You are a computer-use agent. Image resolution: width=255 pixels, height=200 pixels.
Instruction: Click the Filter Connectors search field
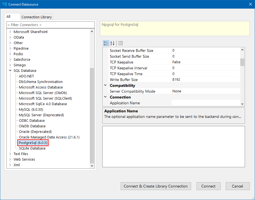click(x=51, y=25)
